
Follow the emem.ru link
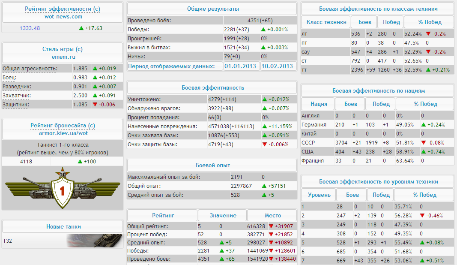coord(63,57)
